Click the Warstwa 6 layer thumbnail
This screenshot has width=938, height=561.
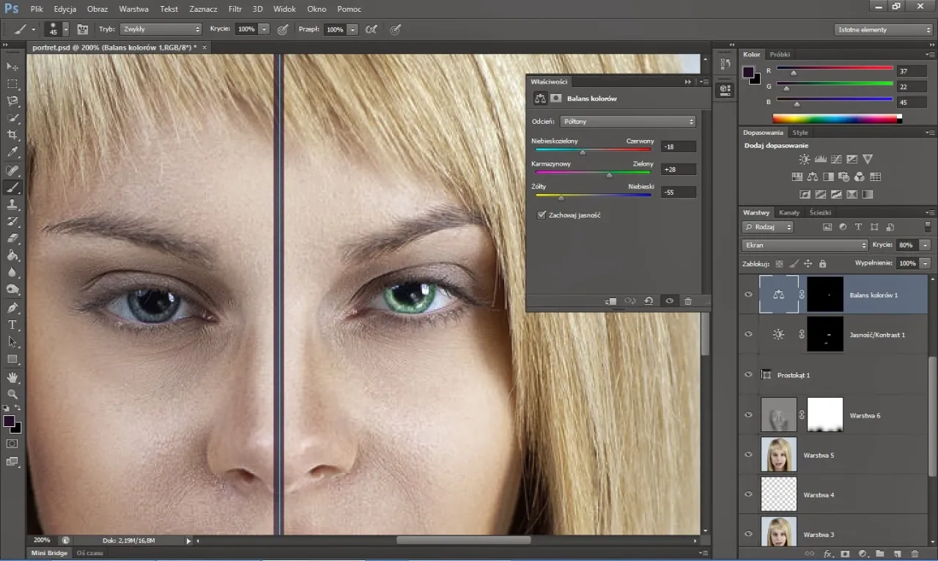[x=779, y=415]
